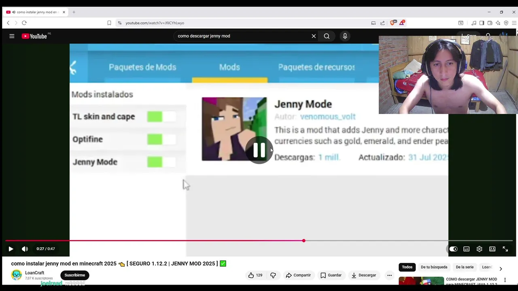Click the YouTube search box
This screenshot has width=518, height=291.
point(243,36)
